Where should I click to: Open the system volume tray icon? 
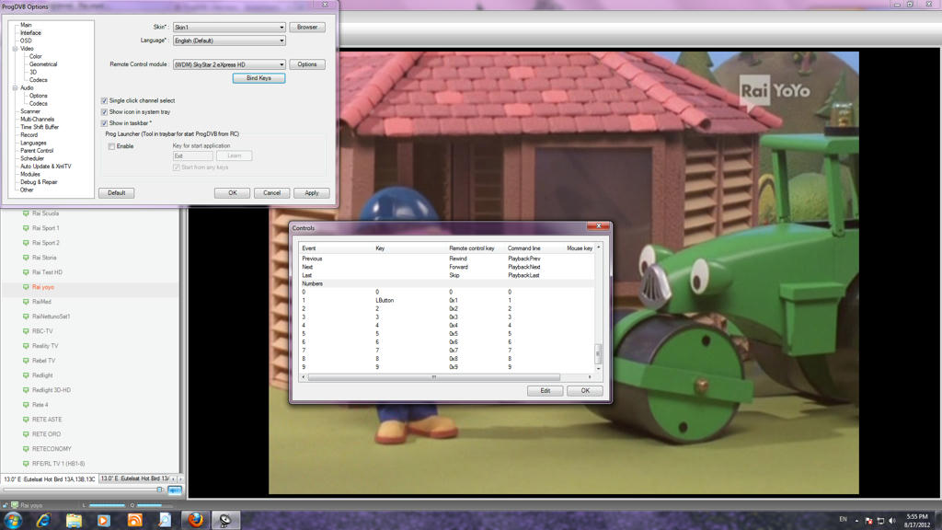(891, 521)
